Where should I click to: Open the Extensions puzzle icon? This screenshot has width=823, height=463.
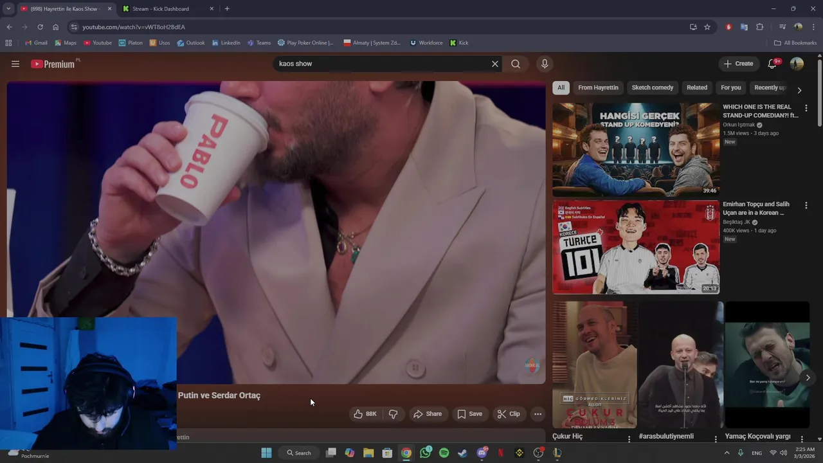pos(760,27)
